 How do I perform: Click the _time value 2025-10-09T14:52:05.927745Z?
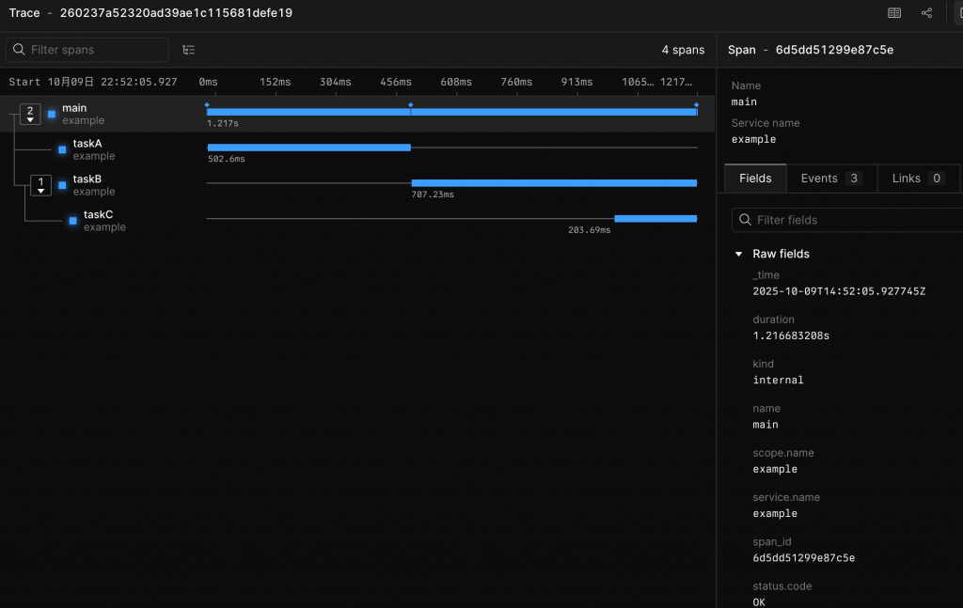pos(839,291)
